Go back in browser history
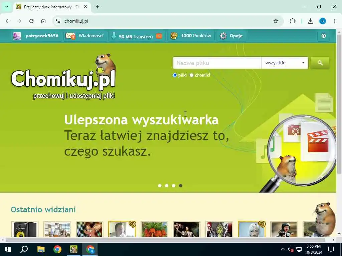 click(7, 21)
